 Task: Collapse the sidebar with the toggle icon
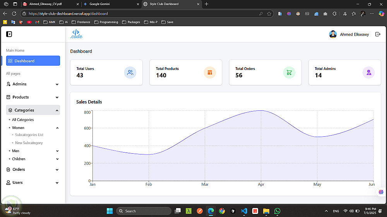[9, 34]
